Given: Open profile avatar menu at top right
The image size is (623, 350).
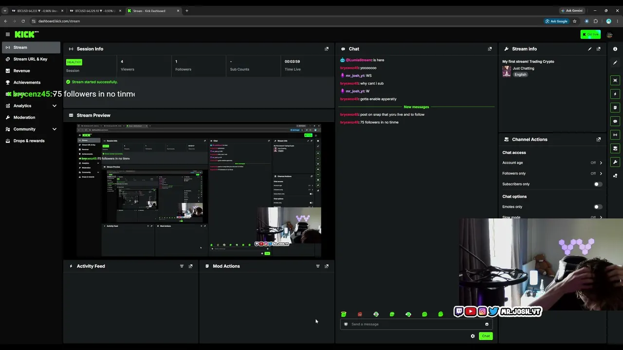Looking at the screenshot, I should point(609,34).
